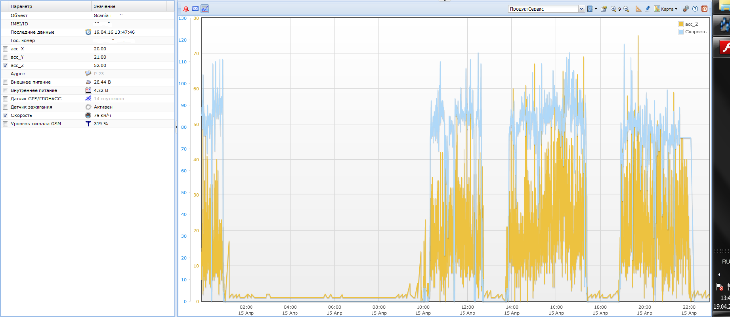Disable the Скорость checkbox
The width and height of the screenshot is (730, 317).
click(5, 115)
